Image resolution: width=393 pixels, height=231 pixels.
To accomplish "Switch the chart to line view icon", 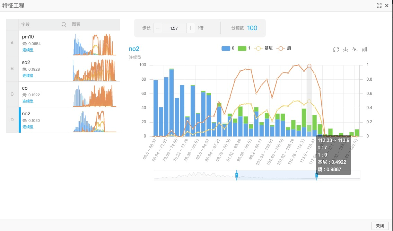I will 355,50.
